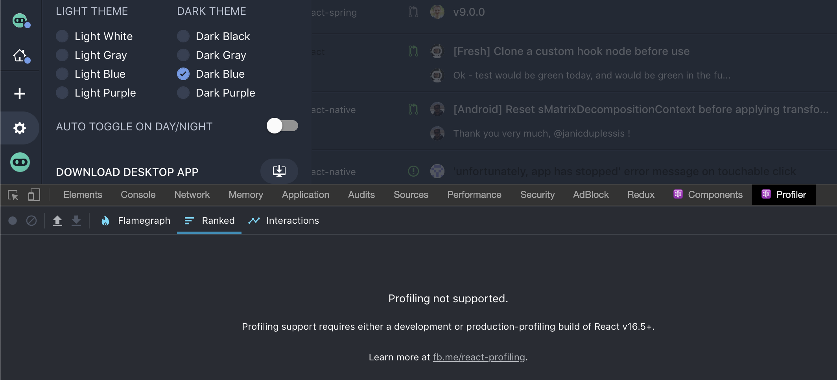Enable Auto Toggle on Day/Night
Viewport: 837px width, 380px height.
click(x=282, y=126)
